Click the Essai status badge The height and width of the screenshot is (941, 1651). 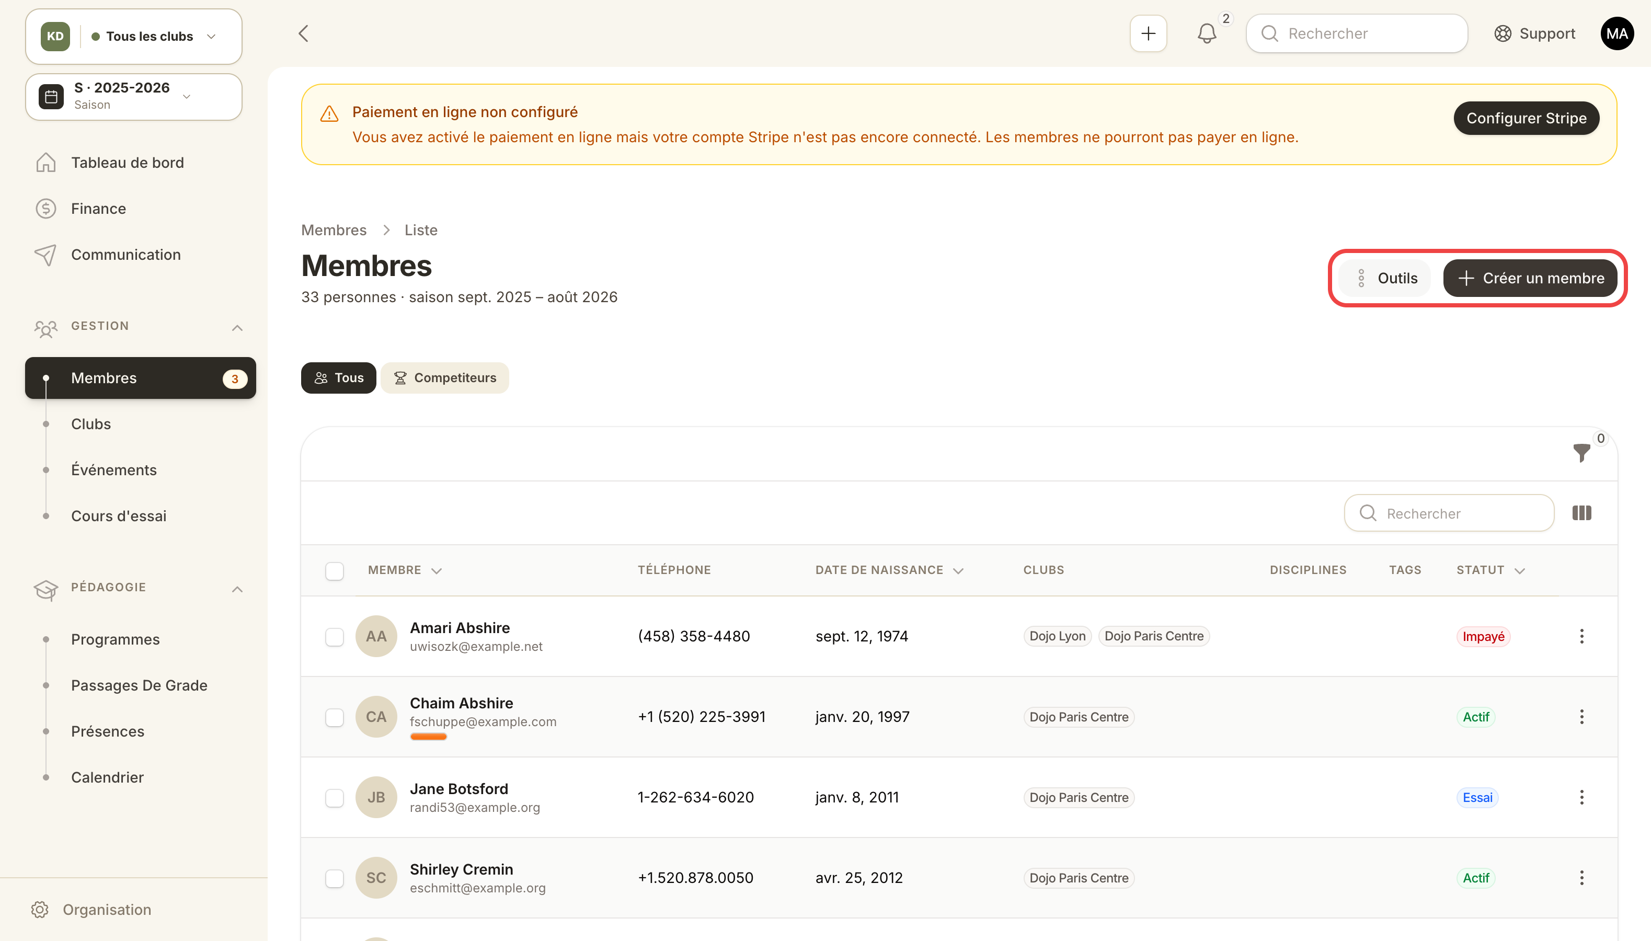coord(1477,798)
